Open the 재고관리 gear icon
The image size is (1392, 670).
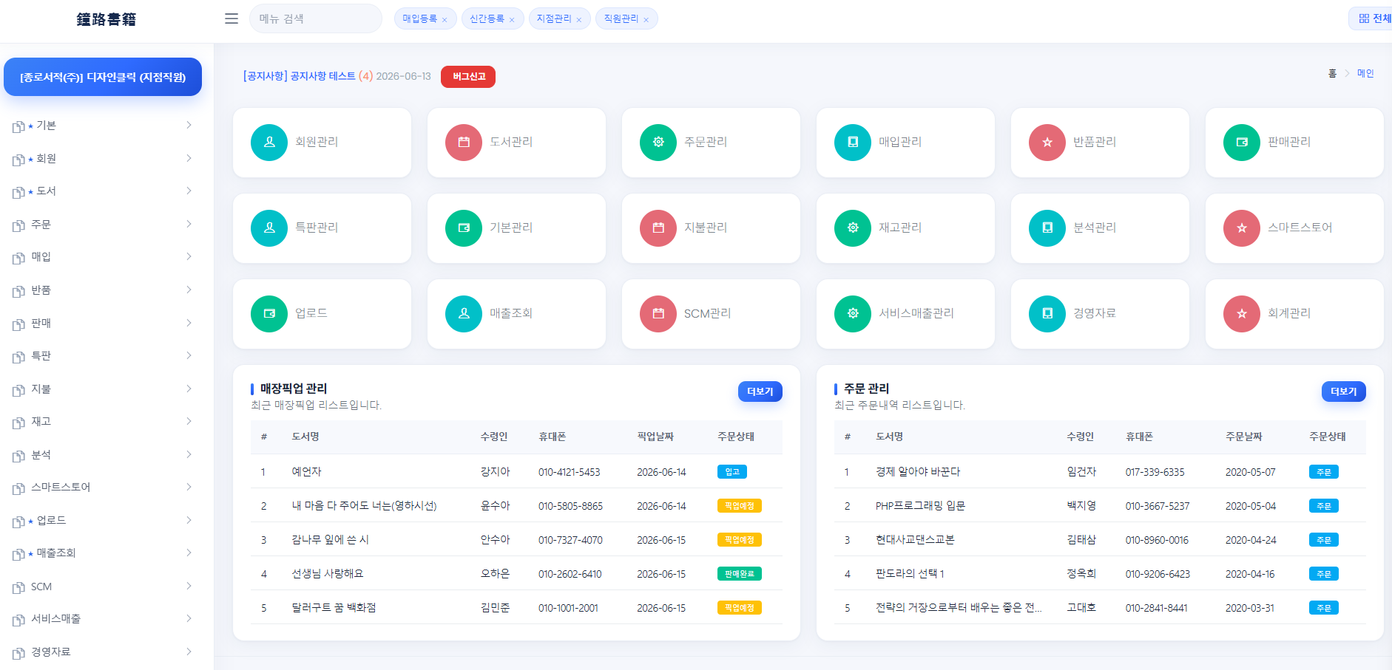853,228
